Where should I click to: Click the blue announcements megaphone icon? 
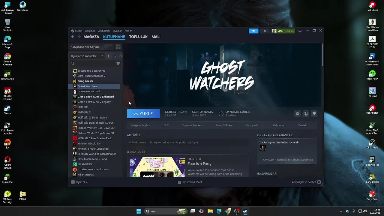click(253, 31)
